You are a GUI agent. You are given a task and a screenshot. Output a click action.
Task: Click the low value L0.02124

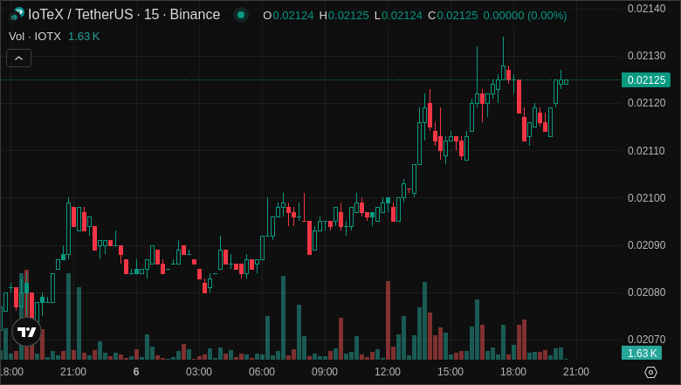click(398, 16)
